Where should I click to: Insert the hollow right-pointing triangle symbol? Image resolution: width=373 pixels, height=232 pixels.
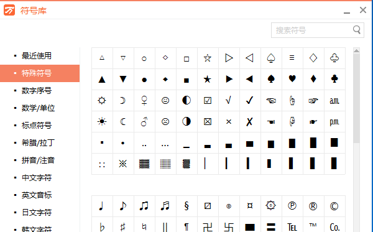(x=229, y=58)
